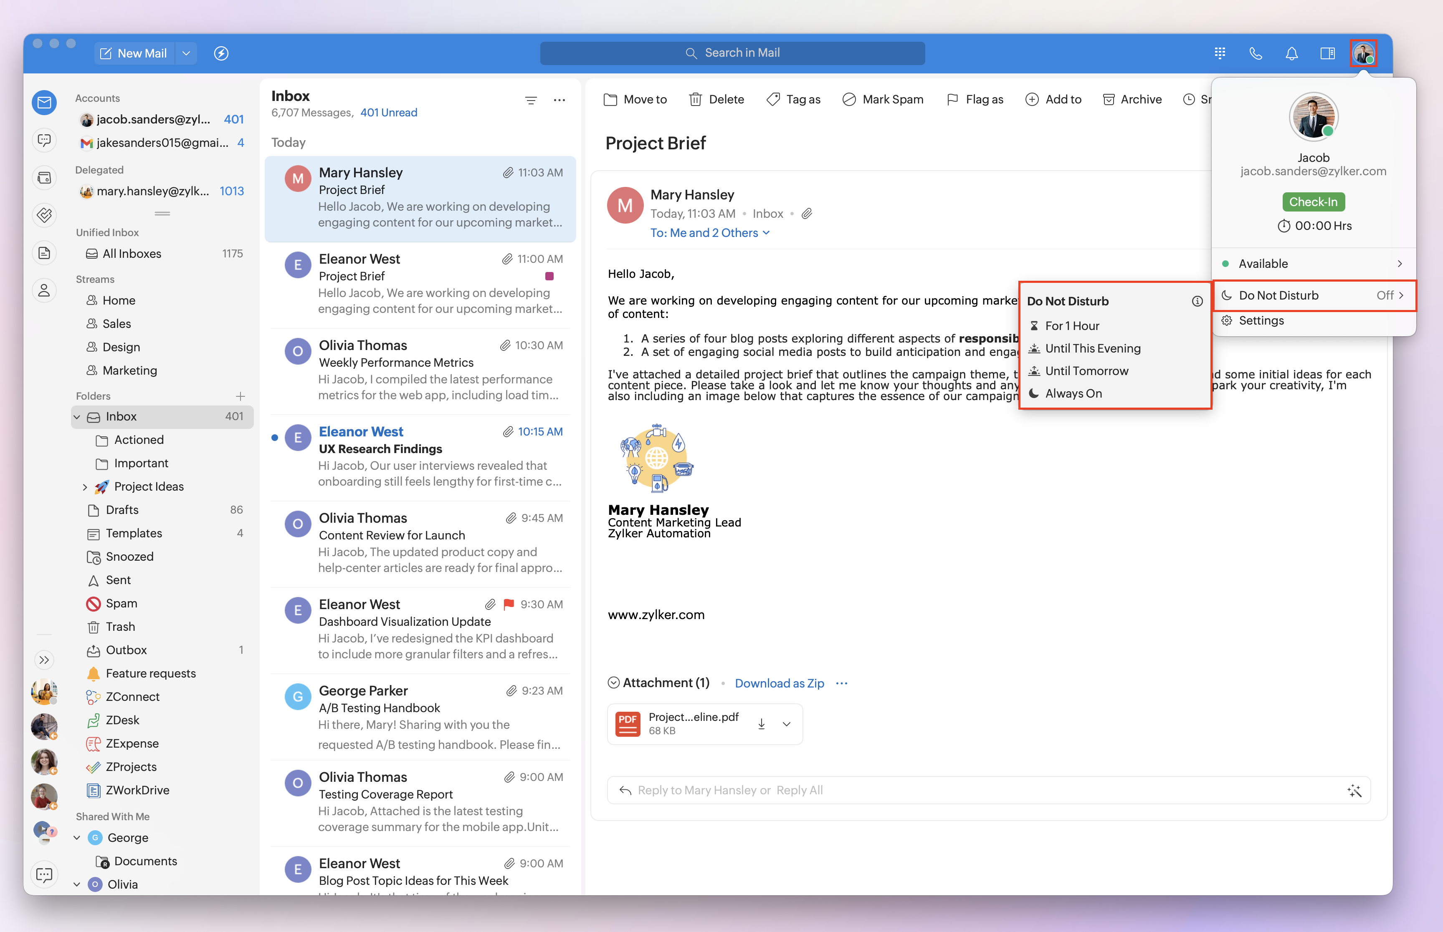Download the Project...eline.pdf attachment

(761, 724)
